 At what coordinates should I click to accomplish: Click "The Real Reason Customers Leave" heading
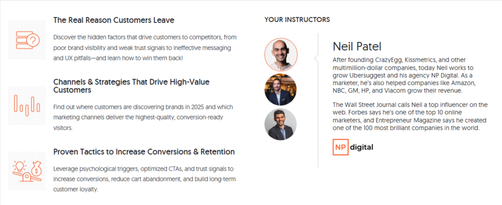pyautogui.click(x=114, y=20)
